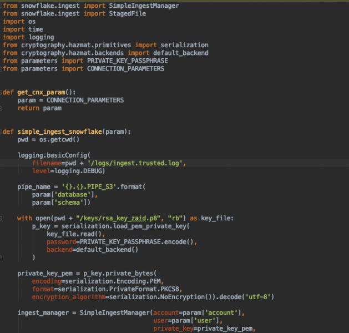Image resolution: width=349 pixels, height=333 pixels.
Task: Place cursor on 'import os' line
Action: click(19, 22)
